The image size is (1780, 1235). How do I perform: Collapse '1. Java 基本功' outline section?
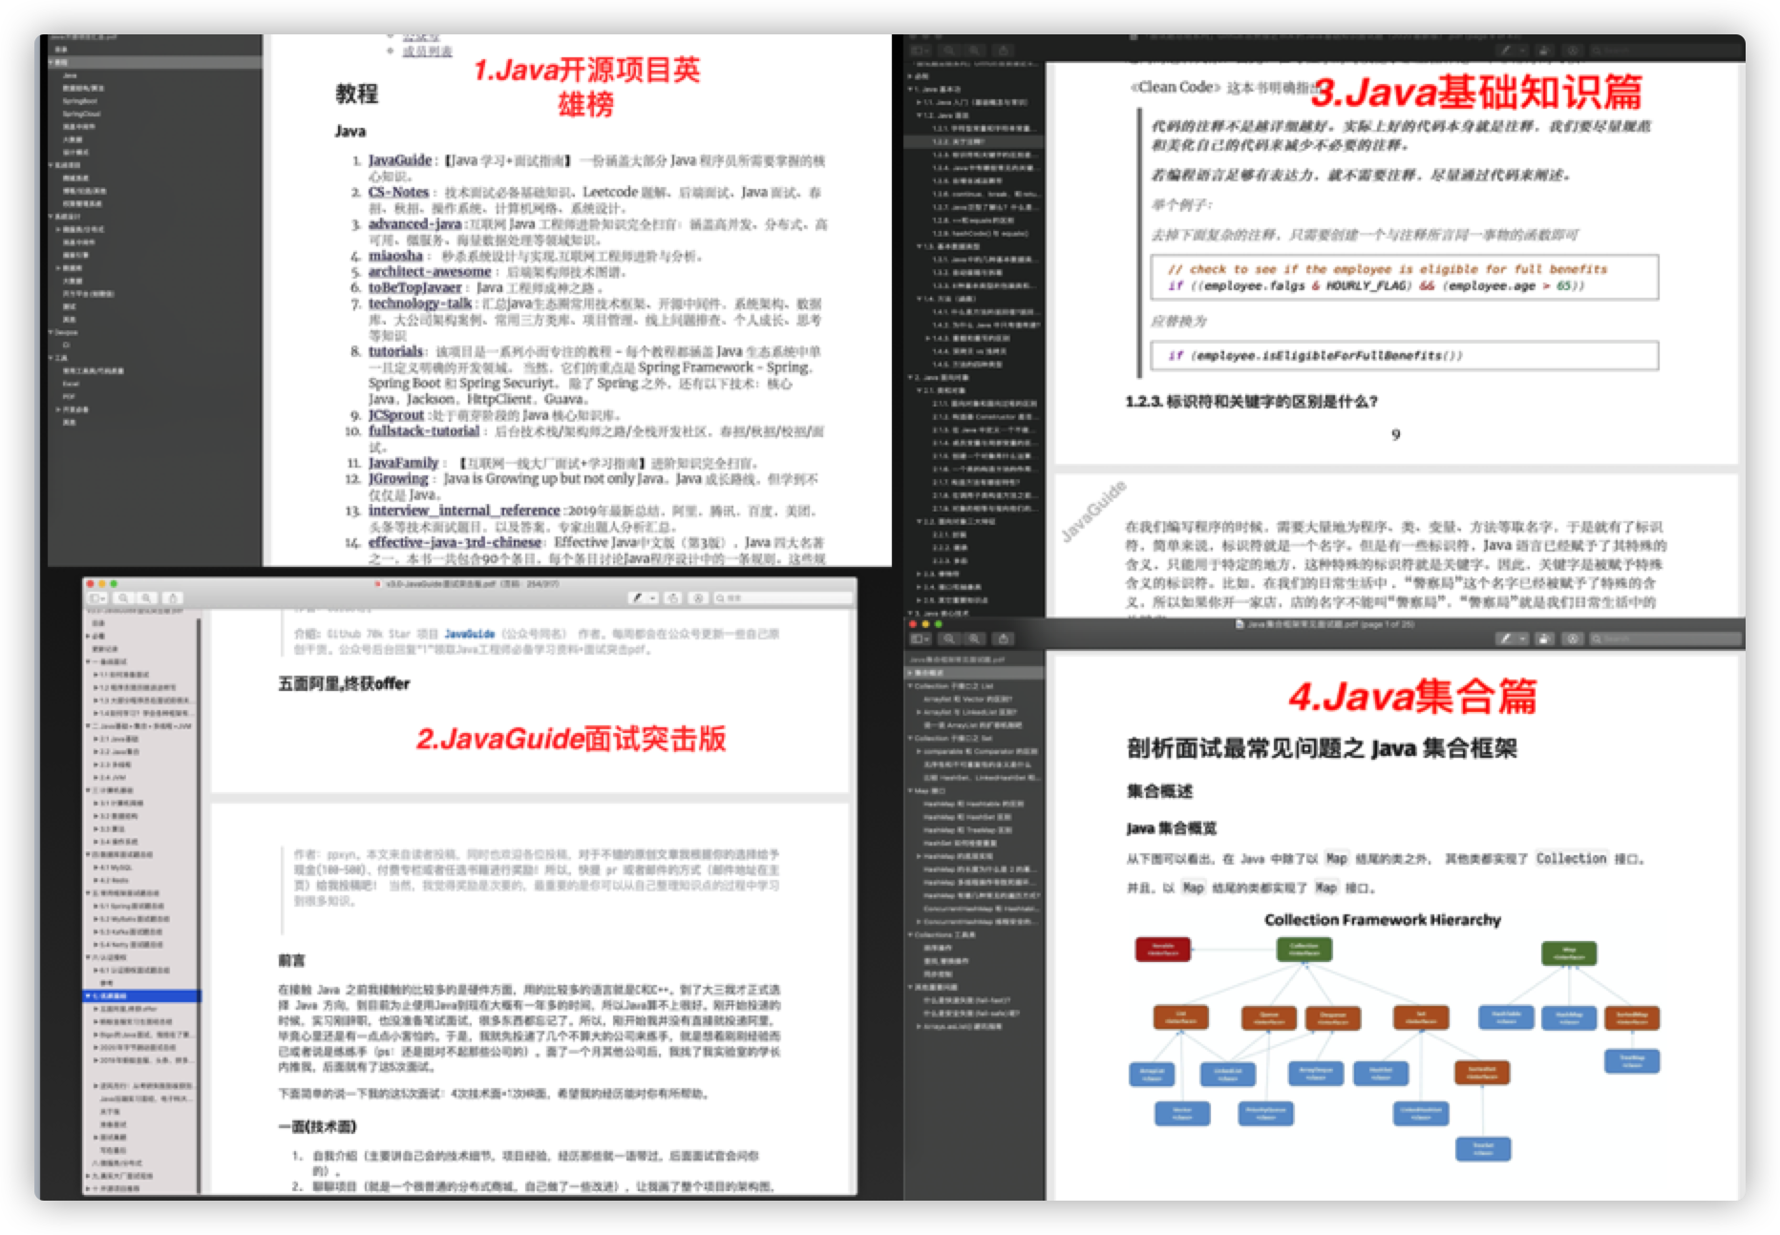pyautogui.click(x=910, y=89)
